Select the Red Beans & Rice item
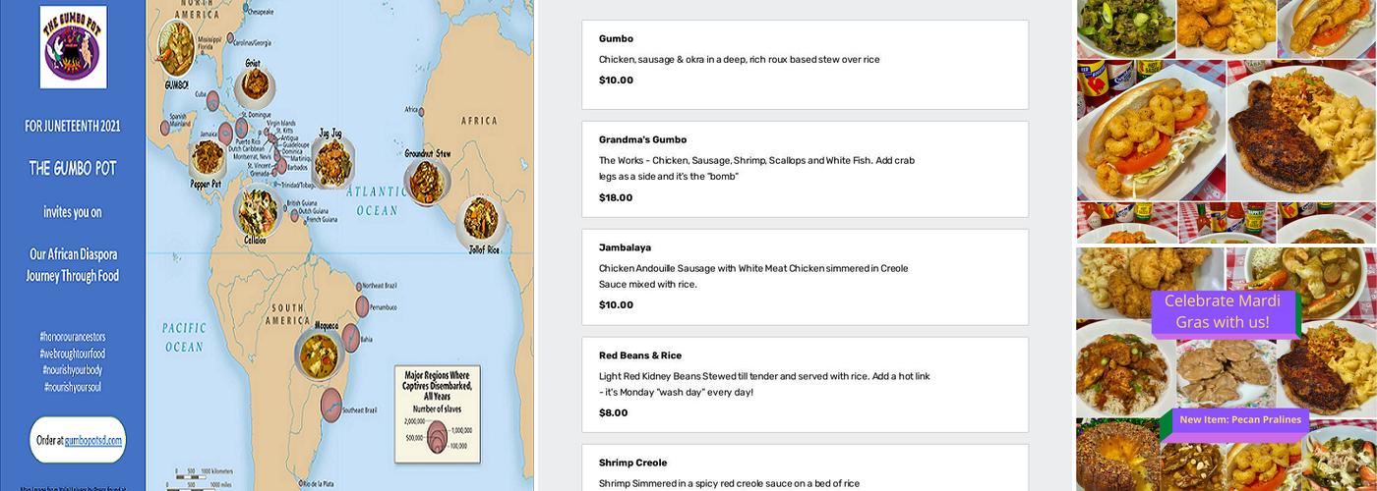 (x=805, y=384)
